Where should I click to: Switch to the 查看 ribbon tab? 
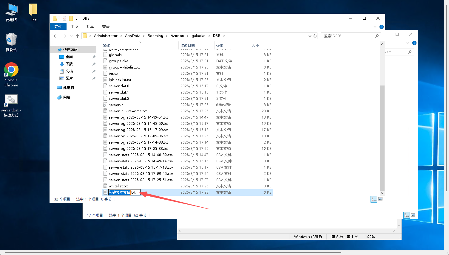(x=106, y=27)
